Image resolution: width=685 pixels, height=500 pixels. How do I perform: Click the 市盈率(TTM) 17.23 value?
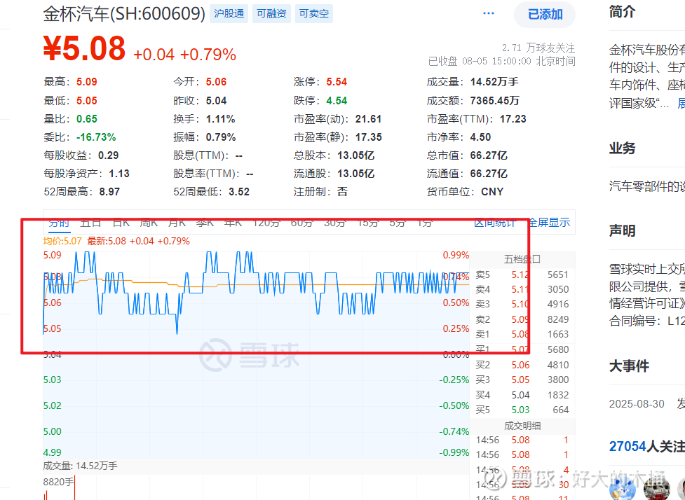click(513, 119)
